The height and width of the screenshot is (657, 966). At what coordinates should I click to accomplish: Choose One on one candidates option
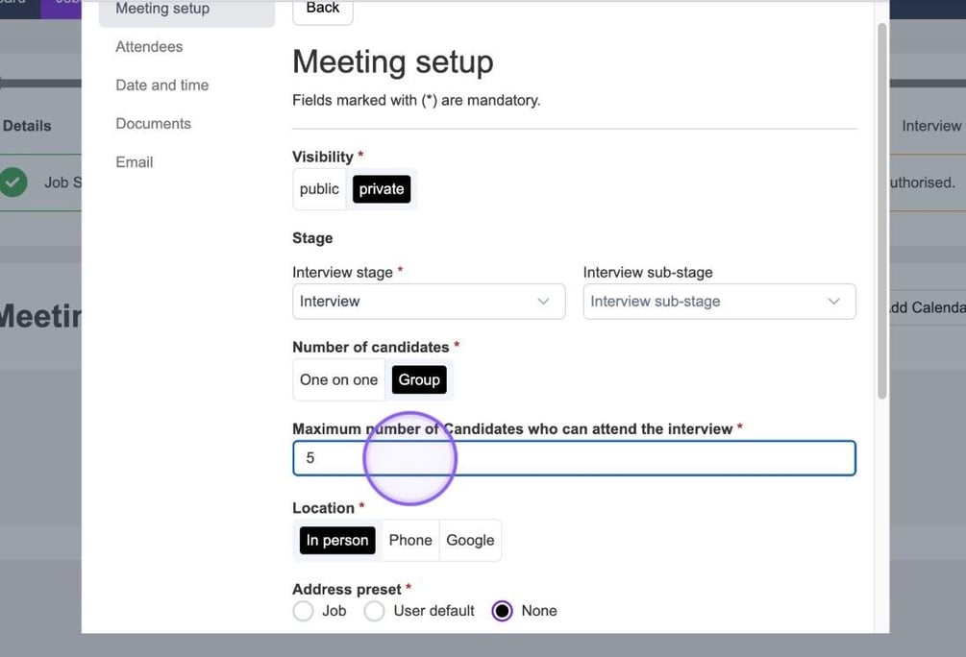click(338, 379)
